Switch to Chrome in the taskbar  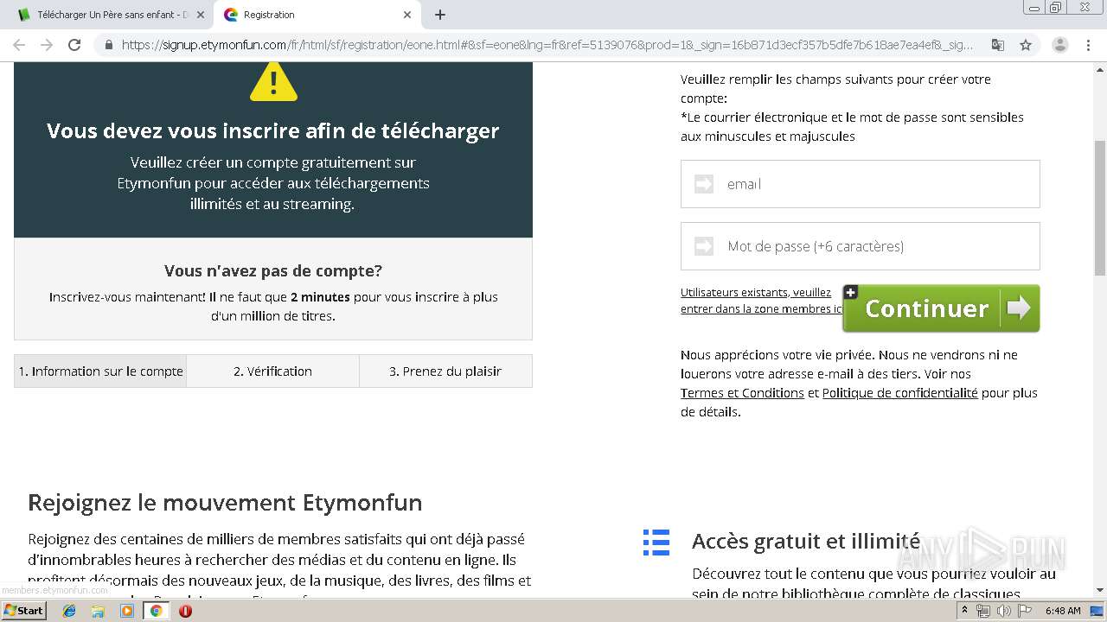[x=156, y=611]
